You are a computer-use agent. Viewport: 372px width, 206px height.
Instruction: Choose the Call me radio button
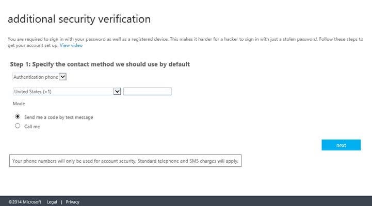coord(18,125)
